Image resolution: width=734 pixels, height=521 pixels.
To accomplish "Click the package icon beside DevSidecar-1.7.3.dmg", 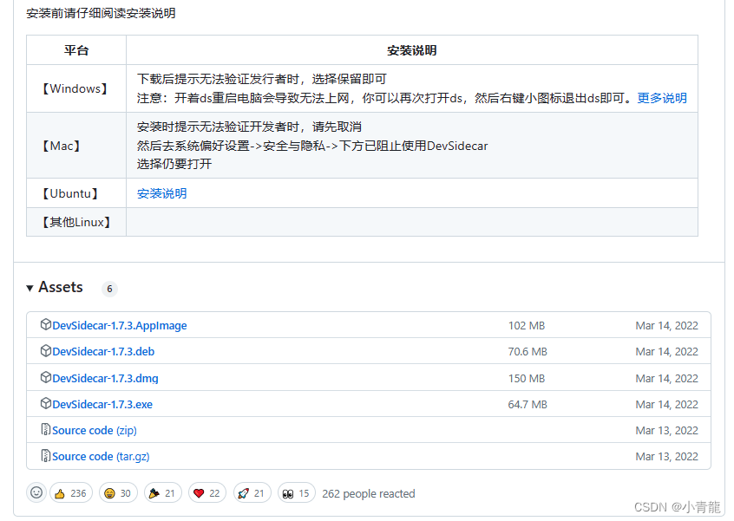I will (46, 377).
